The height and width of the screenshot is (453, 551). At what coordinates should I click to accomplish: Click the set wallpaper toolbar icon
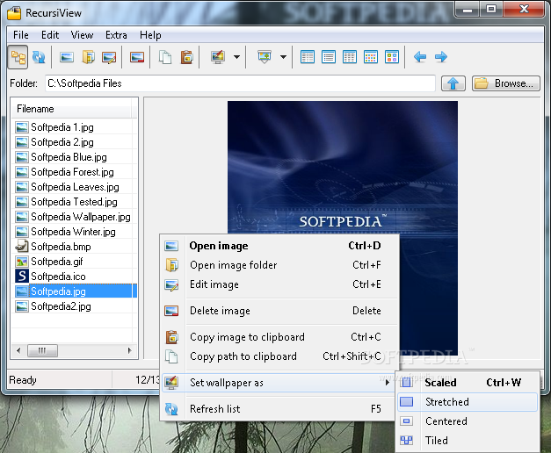coord(218,57)
